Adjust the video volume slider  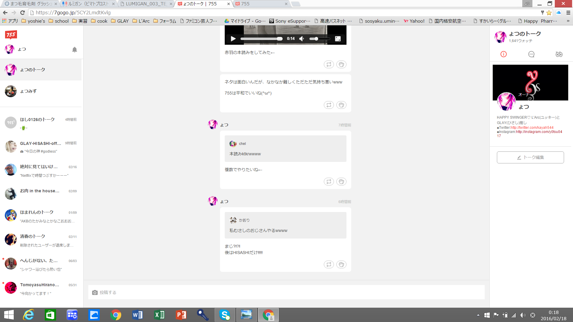point(319,39)
